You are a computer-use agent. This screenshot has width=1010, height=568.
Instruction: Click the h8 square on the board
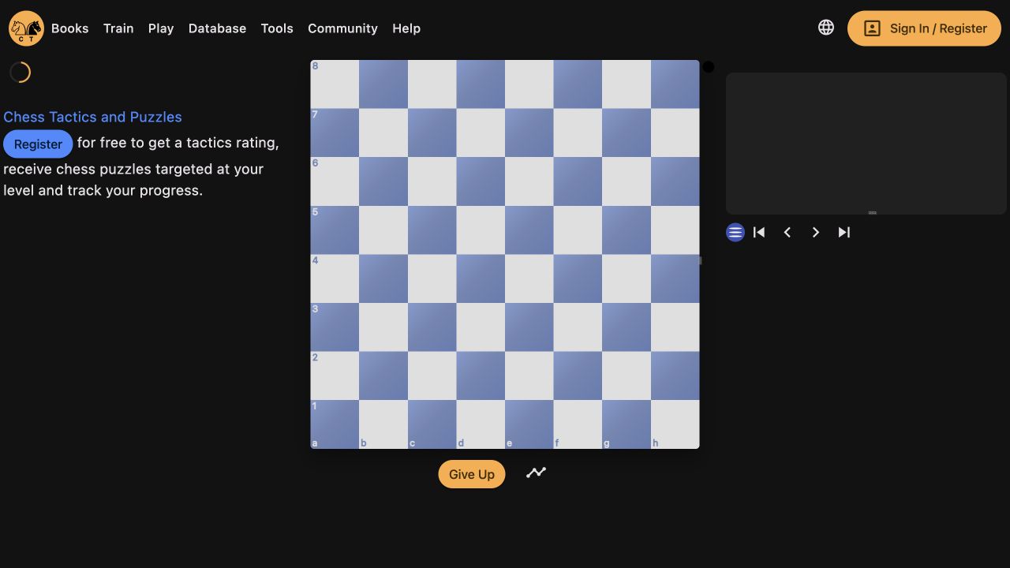click(675, 84)
